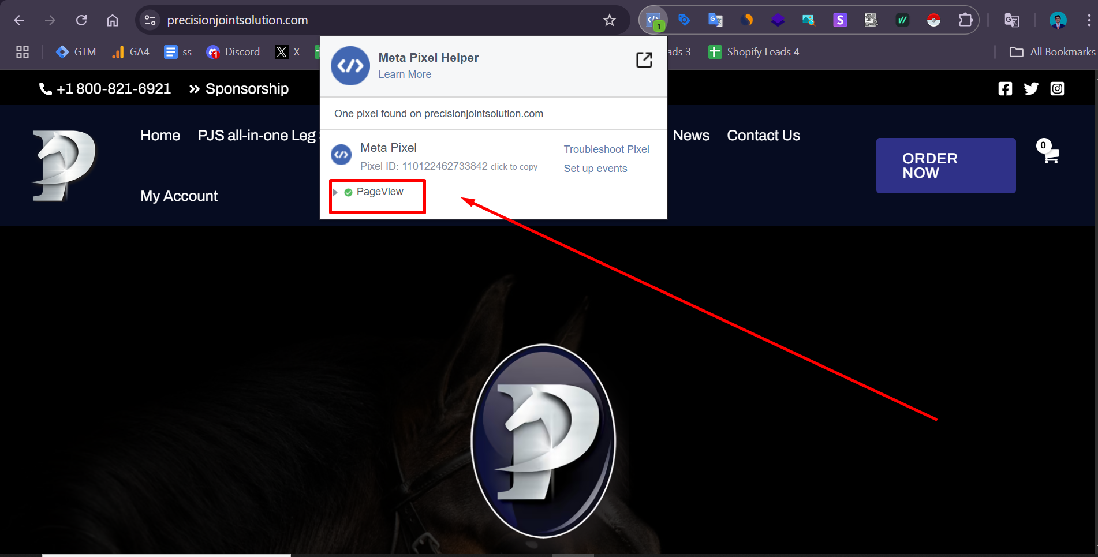The image size is (1098, 557).
Task: Click the open-in-new-tab icon in Meta Pixel Helper
Action: 644,59
